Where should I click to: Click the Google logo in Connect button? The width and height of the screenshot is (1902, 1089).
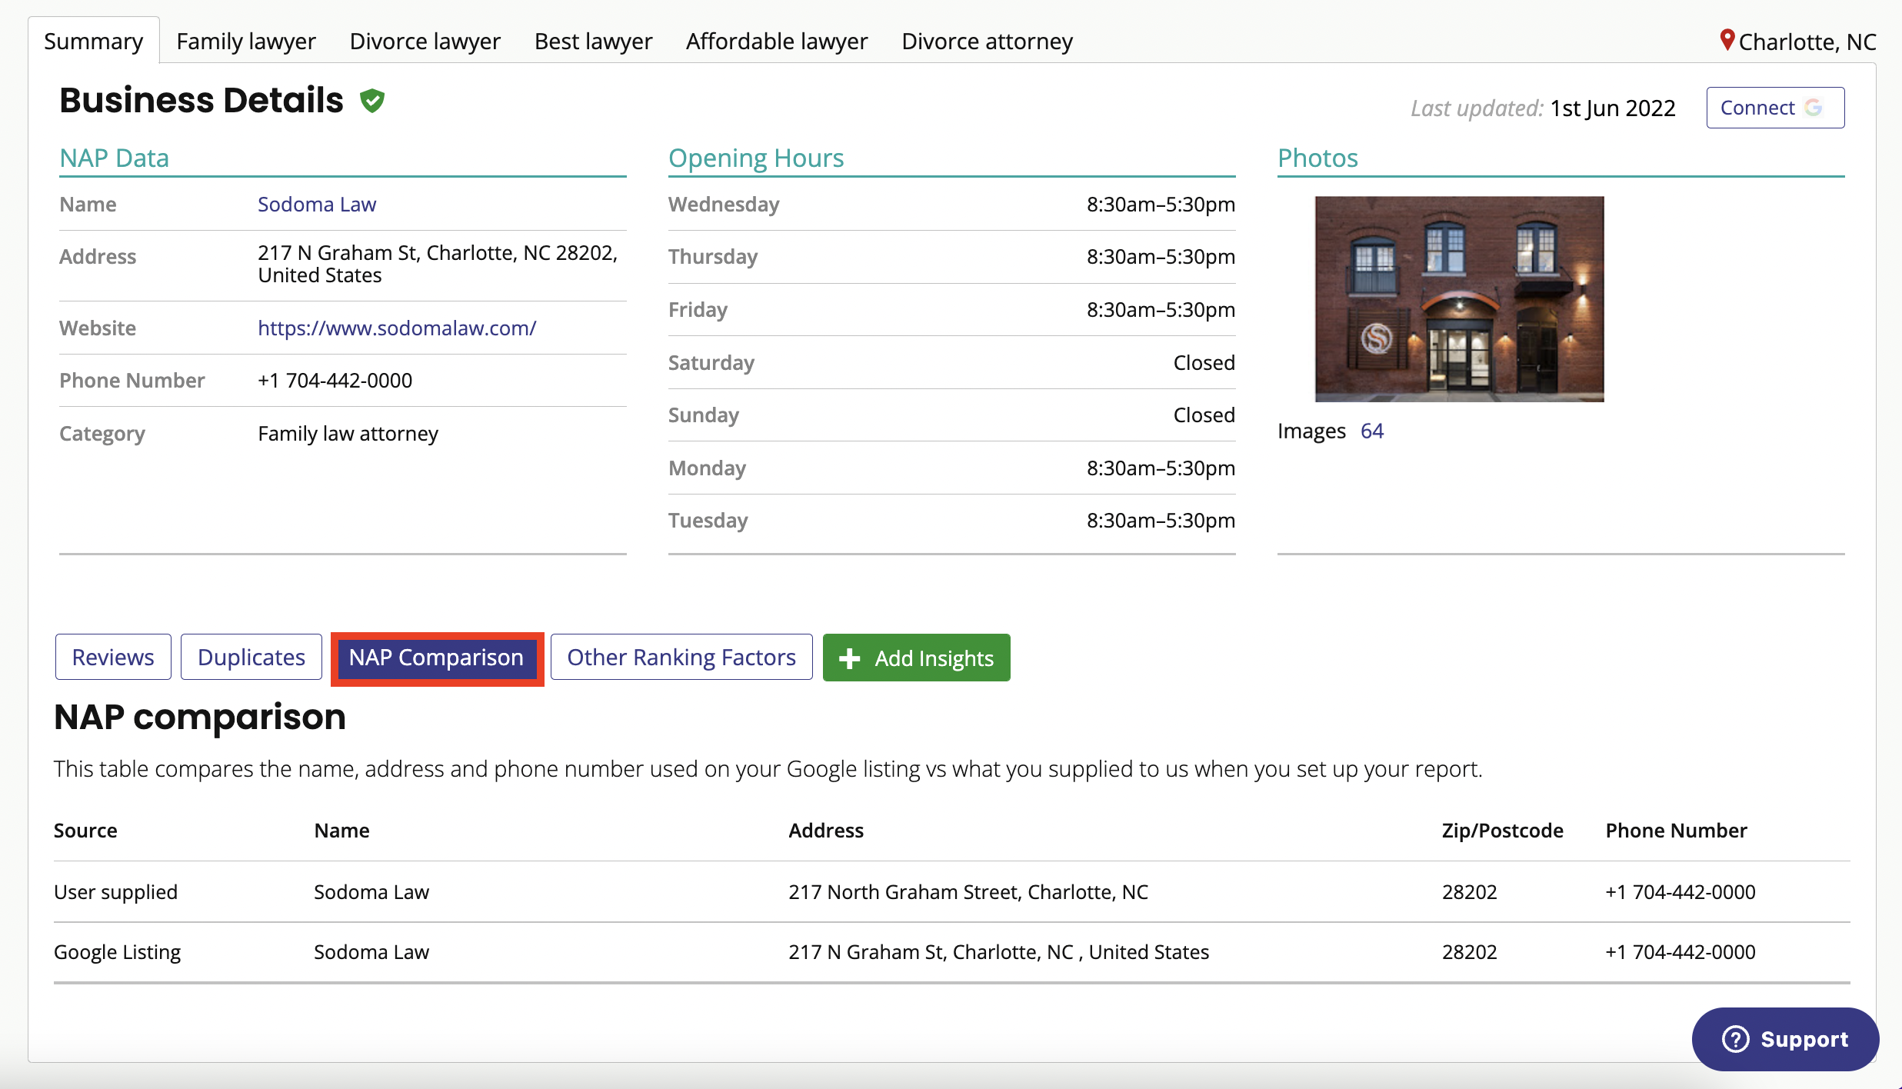(x=1814, y=108)
